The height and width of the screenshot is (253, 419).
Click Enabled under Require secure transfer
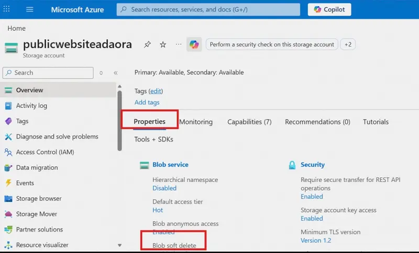312,197
